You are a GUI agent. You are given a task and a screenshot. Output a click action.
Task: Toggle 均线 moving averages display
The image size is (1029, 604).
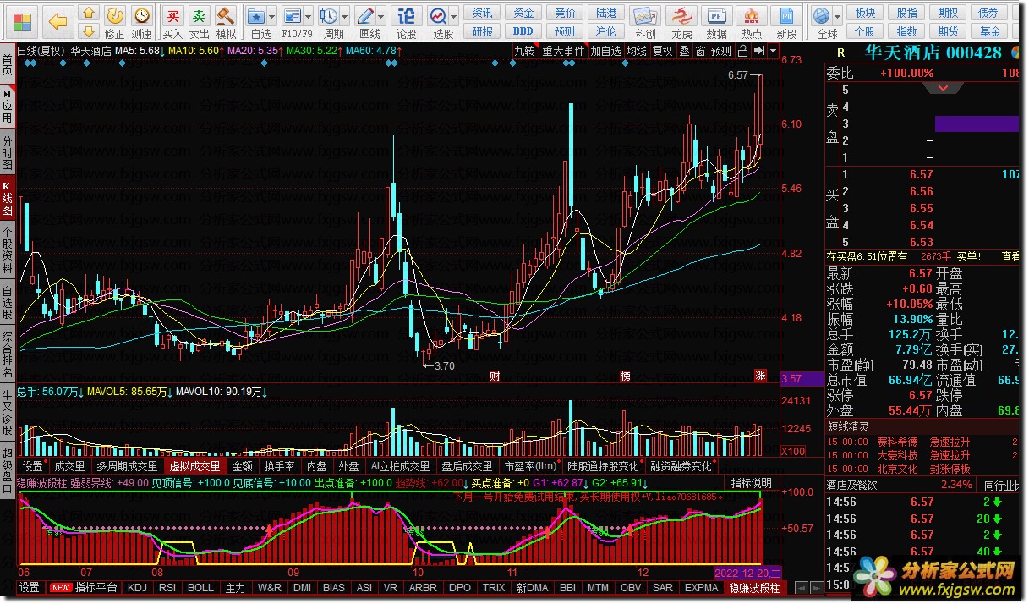click(x=636, y=51)
